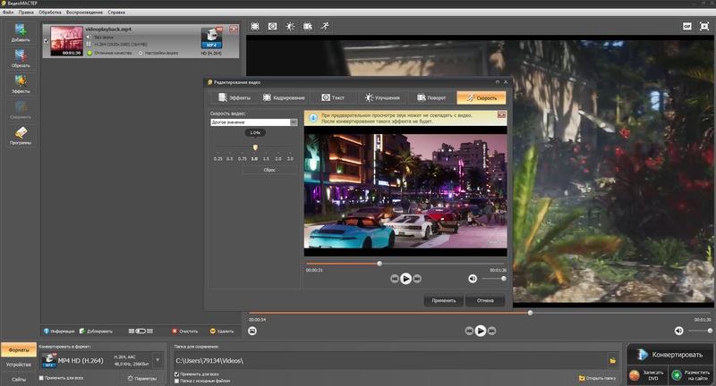716x386 pixels.
Task: Open the Правка menu
Action: coord(26,13)
